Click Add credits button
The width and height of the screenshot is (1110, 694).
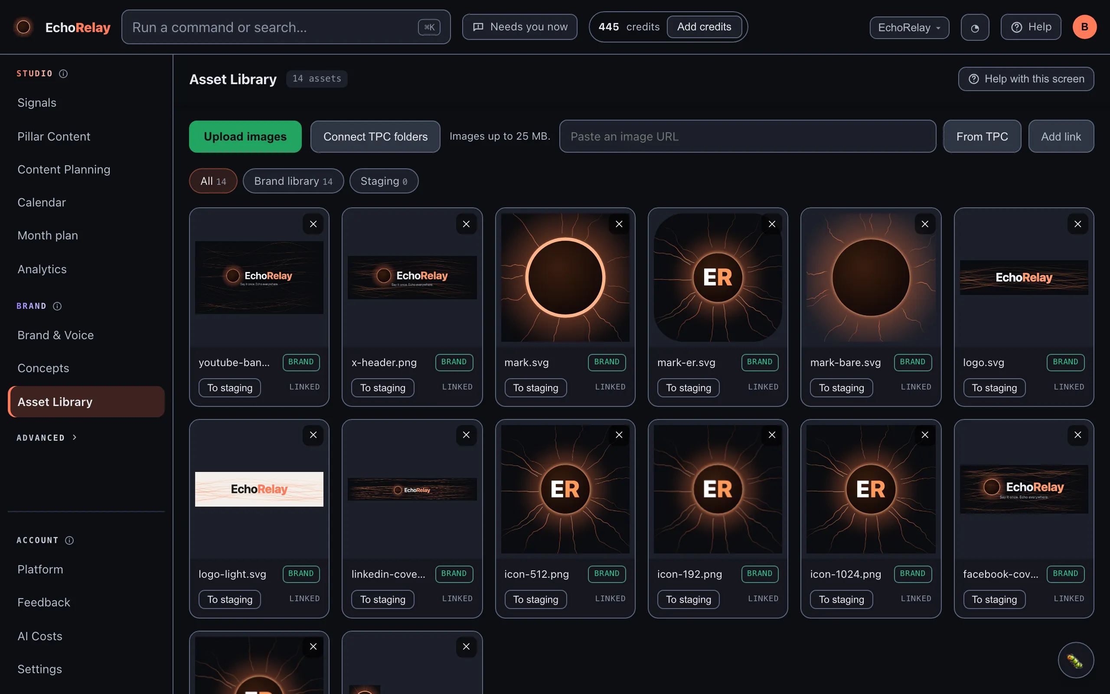click(704, 26)
